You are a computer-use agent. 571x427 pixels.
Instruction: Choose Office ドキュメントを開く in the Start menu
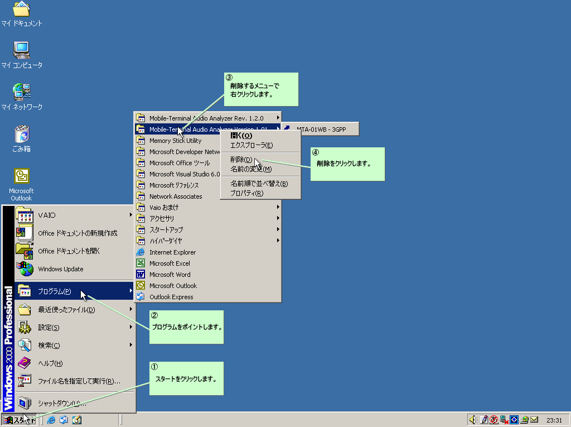coord(74,251)
